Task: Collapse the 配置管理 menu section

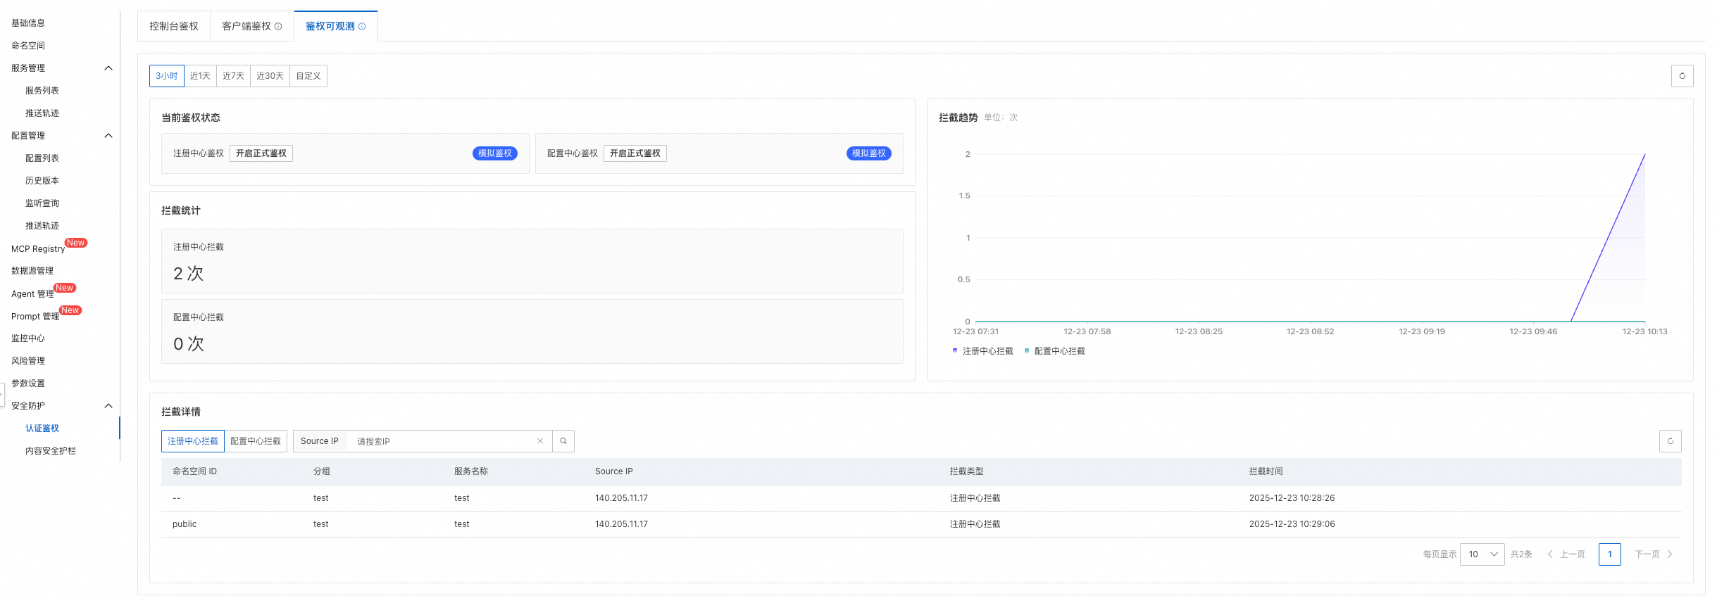Action: [x=108, y=136]
